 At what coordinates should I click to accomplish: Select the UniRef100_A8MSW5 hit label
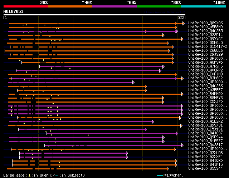[205, 62]
